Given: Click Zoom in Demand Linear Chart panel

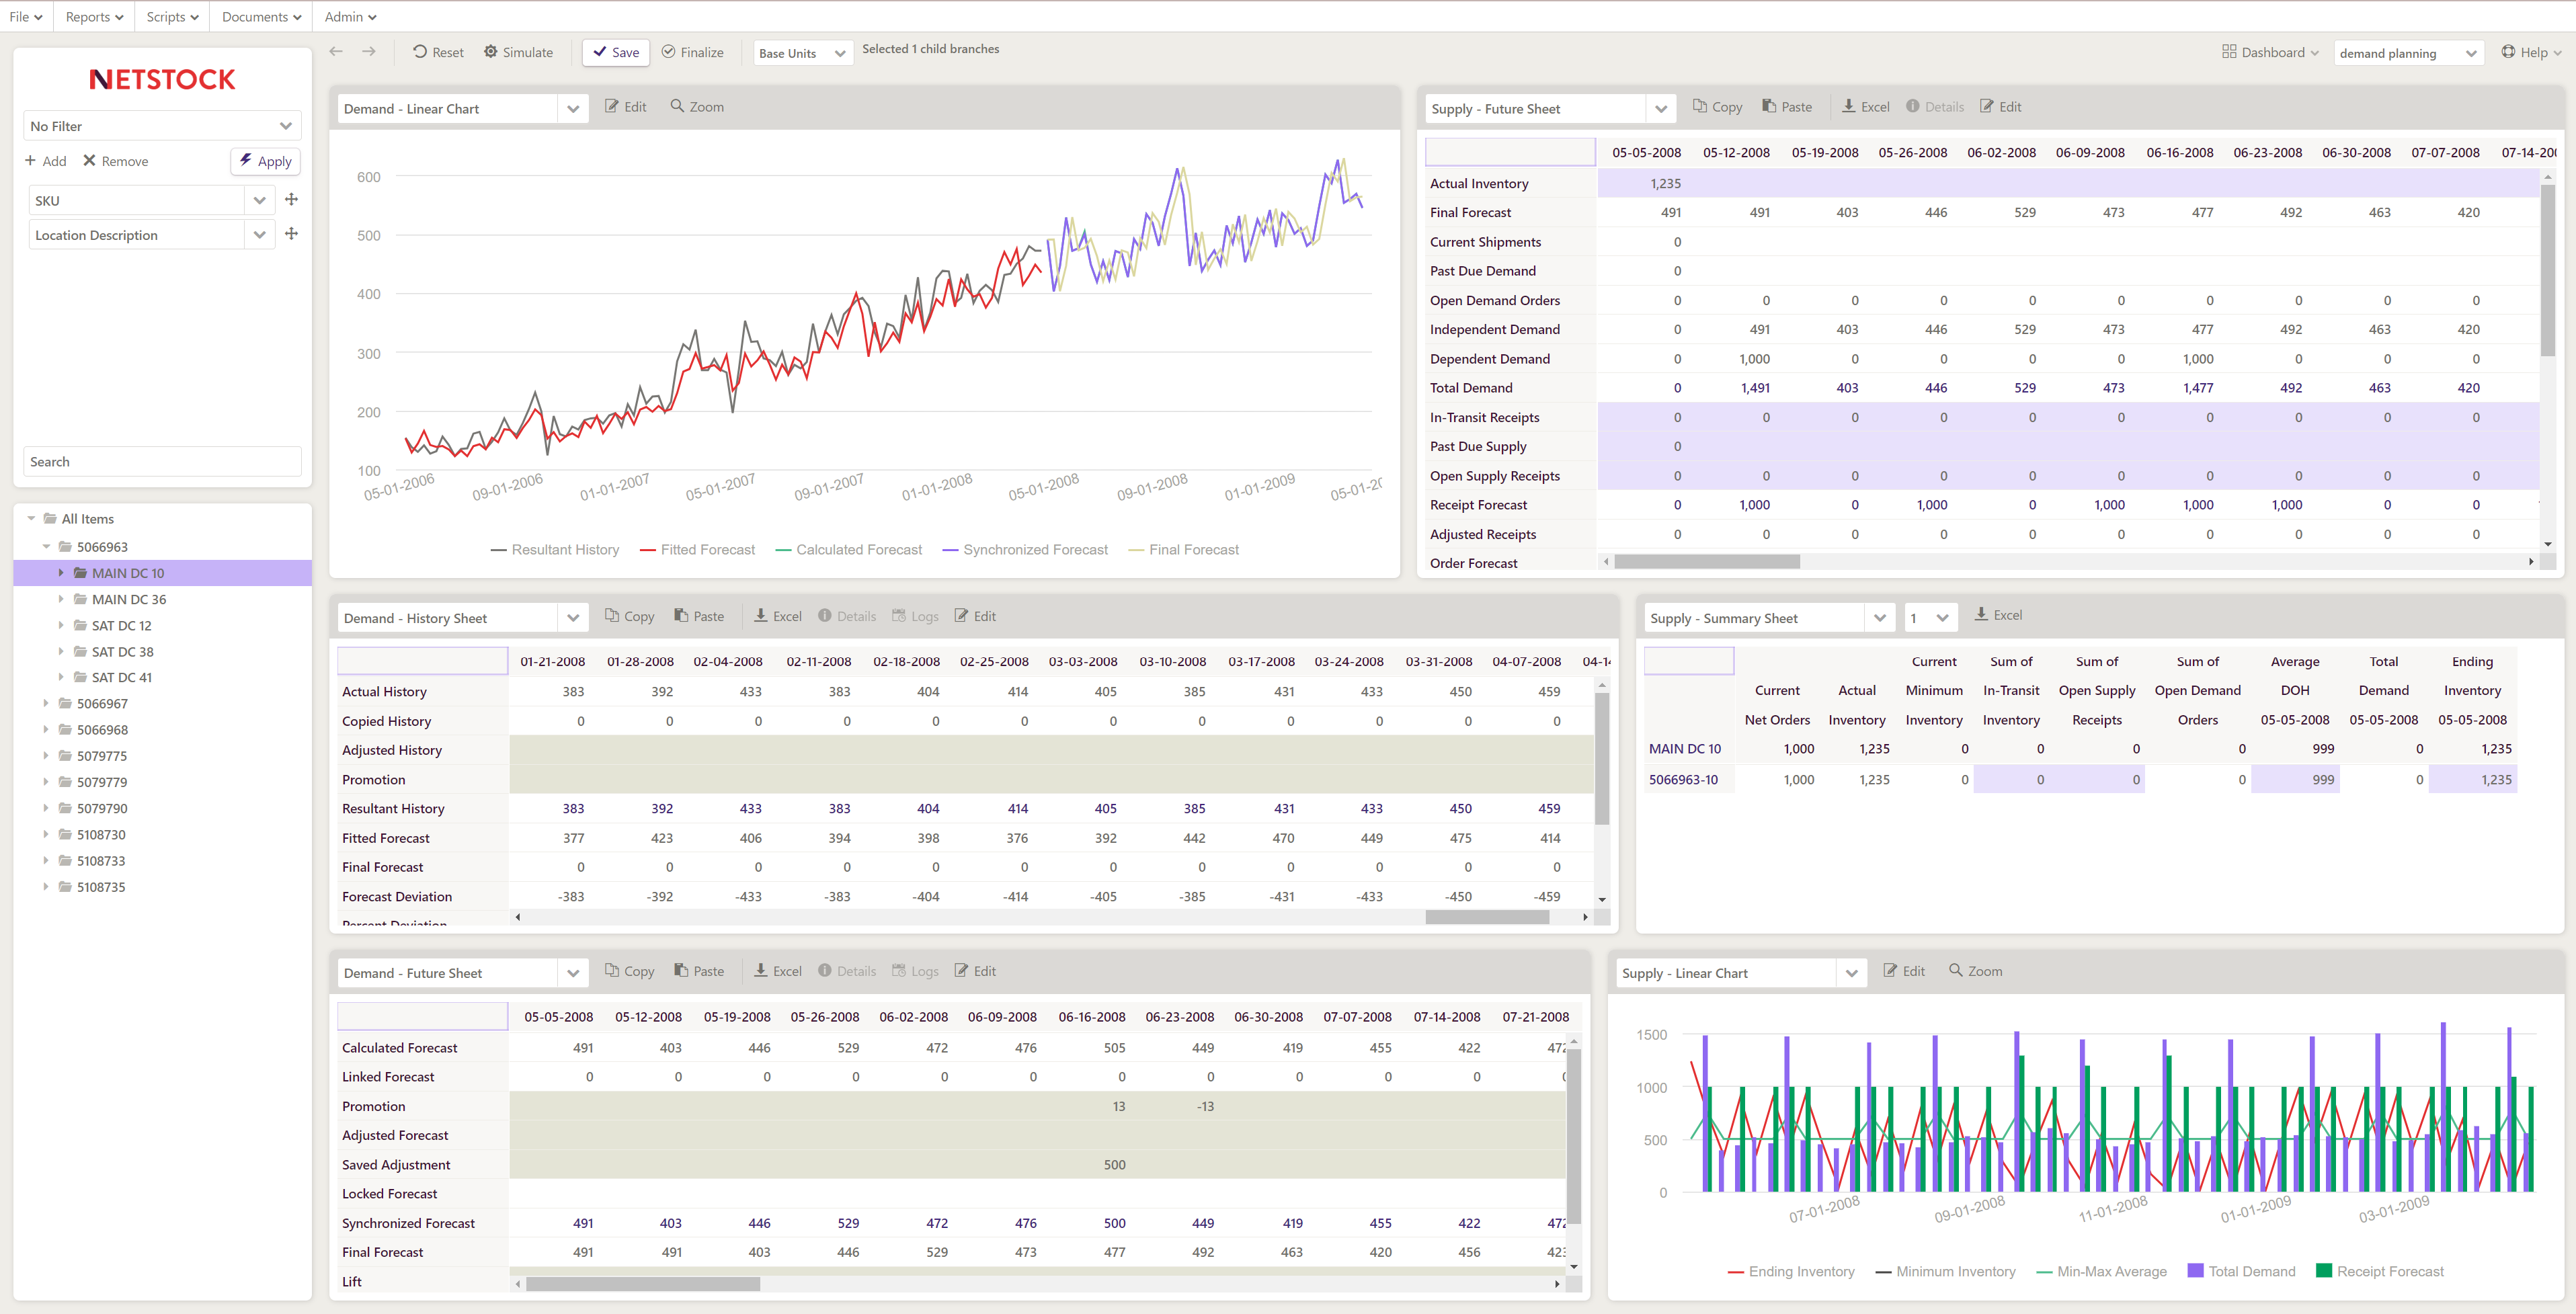Looking at the screenshot, I should pyautogui.click(x=697, y=107).
